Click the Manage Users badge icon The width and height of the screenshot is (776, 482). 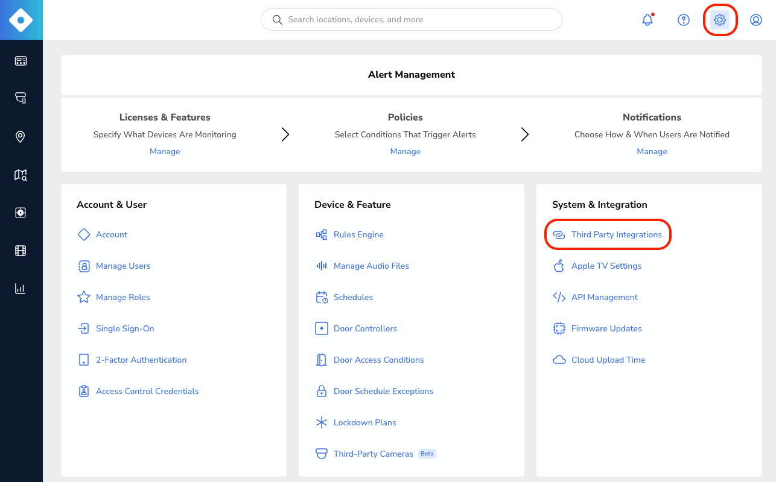tap(84, 266)
